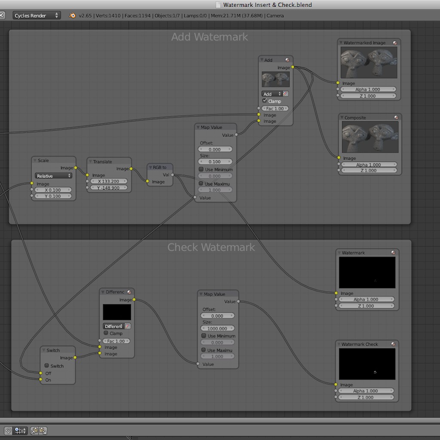Toggle preview sphere on the Add node
This screenshot has height=440, width=440.
point(287,60)
